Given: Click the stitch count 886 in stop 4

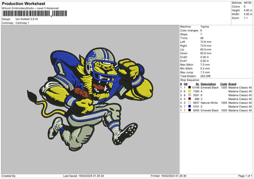Looking at the screenshot, I should coord(197,99).
